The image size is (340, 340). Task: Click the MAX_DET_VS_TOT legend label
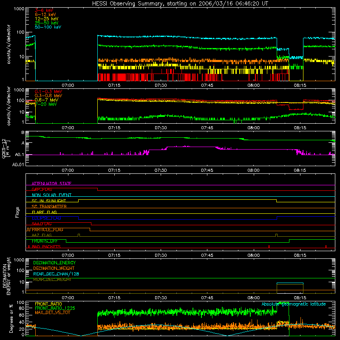coord(52,312)
